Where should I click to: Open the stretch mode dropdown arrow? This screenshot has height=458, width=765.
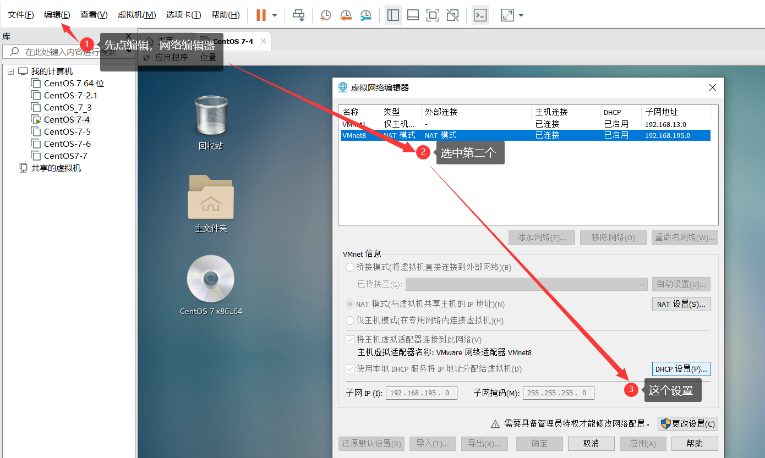coord(521,15)
